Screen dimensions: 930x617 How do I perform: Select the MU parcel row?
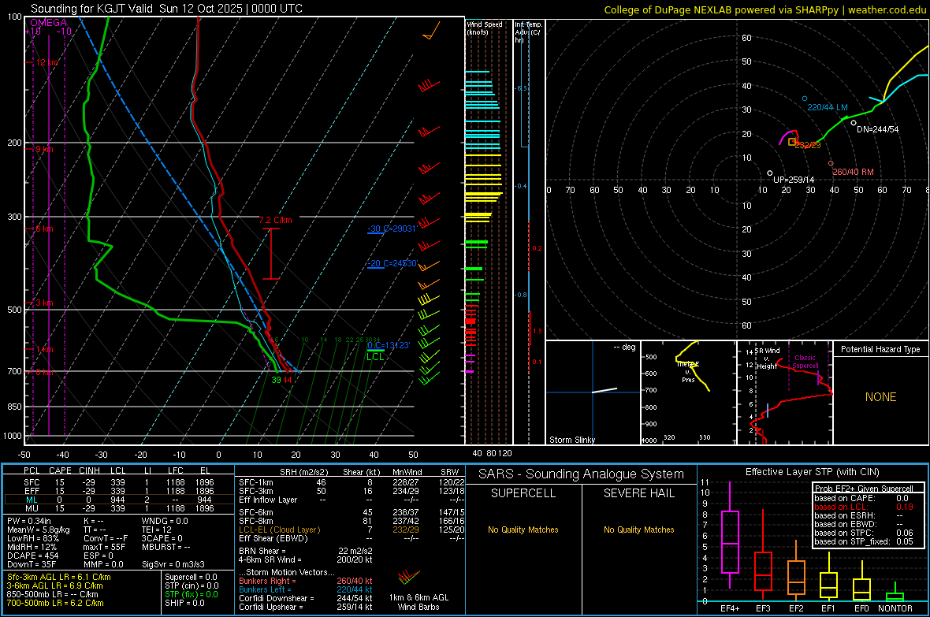(x=117, y=508)
